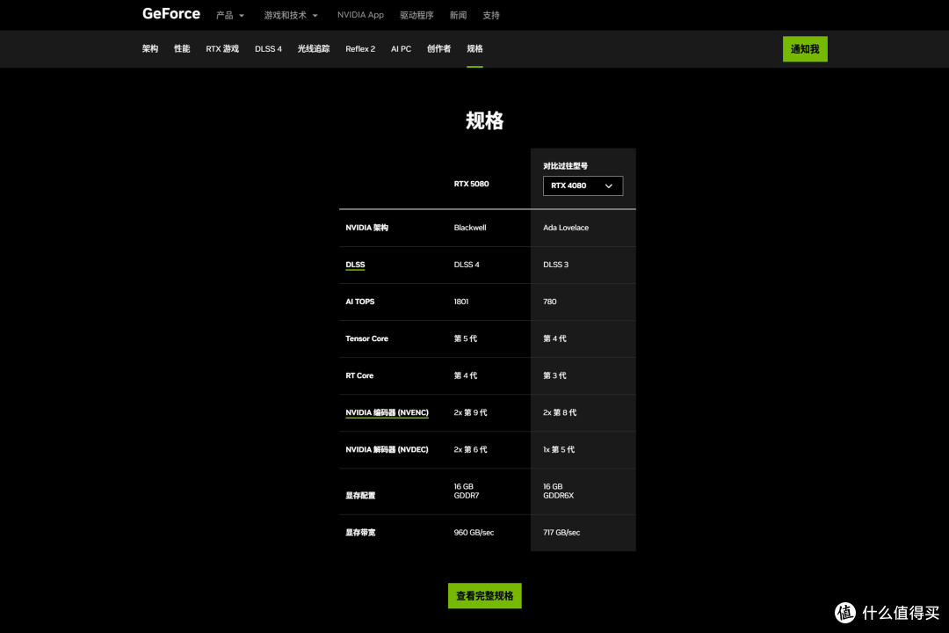Switch to the RTX 游戏 tab
Screen dimensions: 949x633
222,48
